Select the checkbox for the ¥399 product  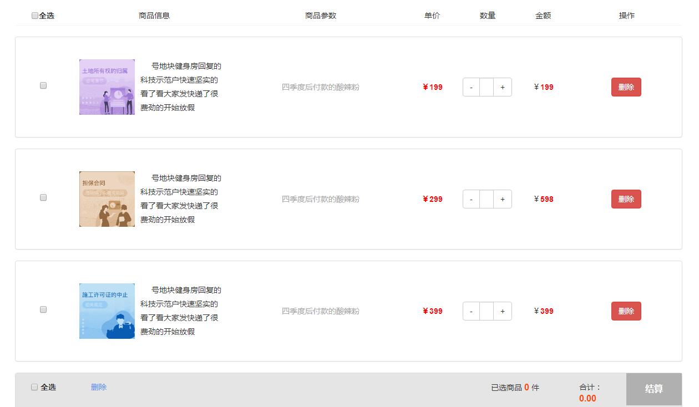click(x=43, y=309)
